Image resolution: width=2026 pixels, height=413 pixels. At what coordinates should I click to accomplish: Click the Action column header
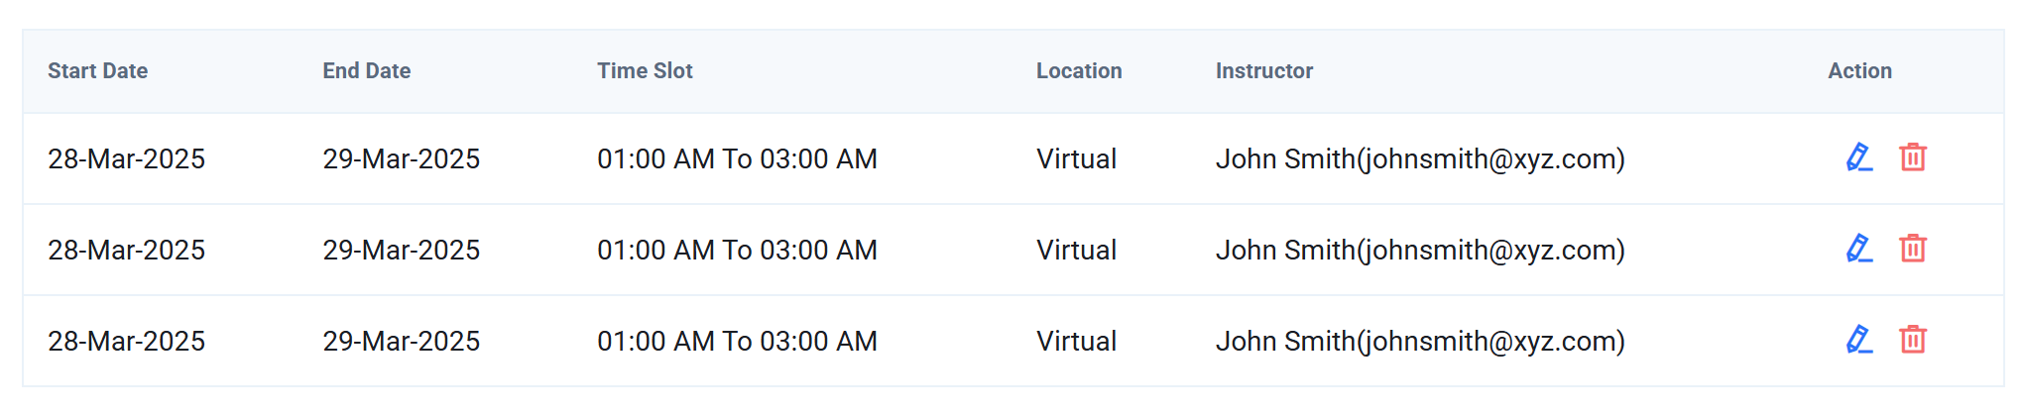click(x=1859, y=71)
